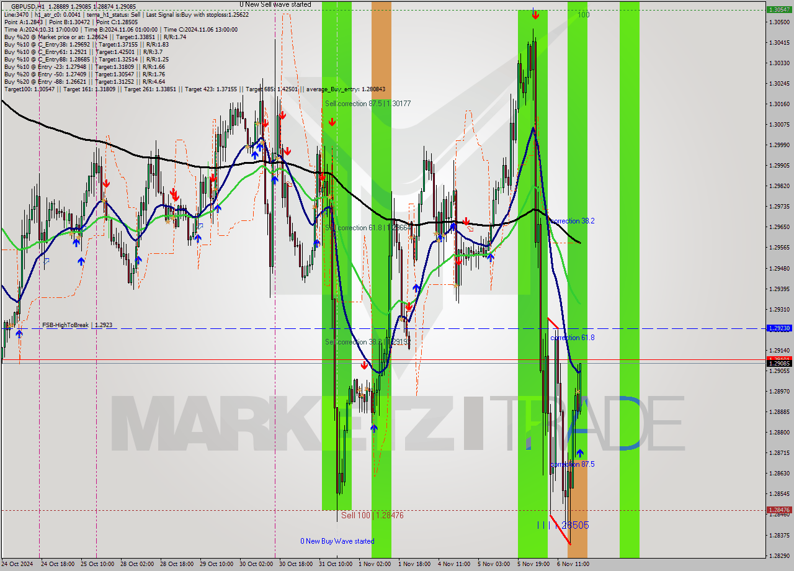This screenshot has width=794, height=571.
Task: Click the 'Buy %10 @ Entry -23' line
Action: click(84, 66)
